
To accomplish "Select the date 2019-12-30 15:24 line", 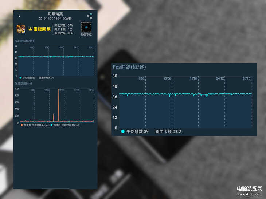I will point(55,19).
